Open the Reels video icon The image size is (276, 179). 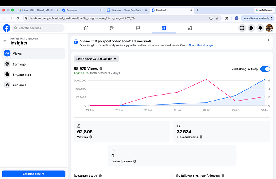pyautogui.click(x=112, y=28)
